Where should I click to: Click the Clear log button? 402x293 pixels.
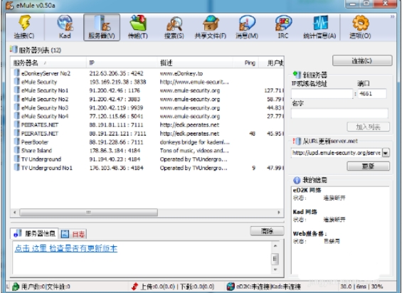click(267, 231)
